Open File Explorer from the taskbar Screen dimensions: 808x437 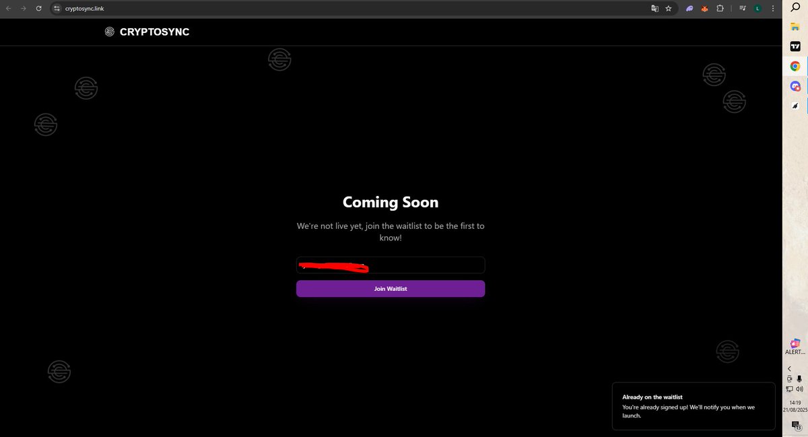[795, 27]
